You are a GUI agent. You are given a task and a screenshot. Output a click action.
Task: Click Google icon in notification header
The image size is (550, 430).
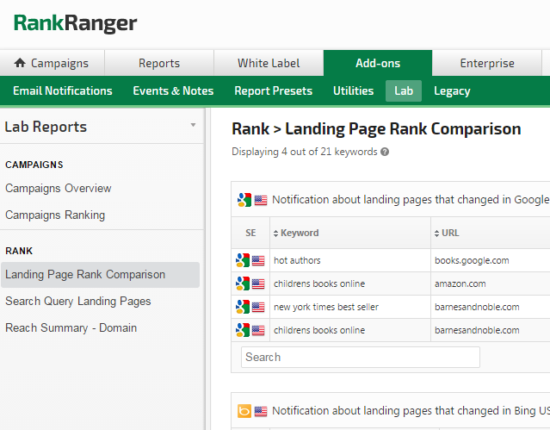click(x=244, y=200)
